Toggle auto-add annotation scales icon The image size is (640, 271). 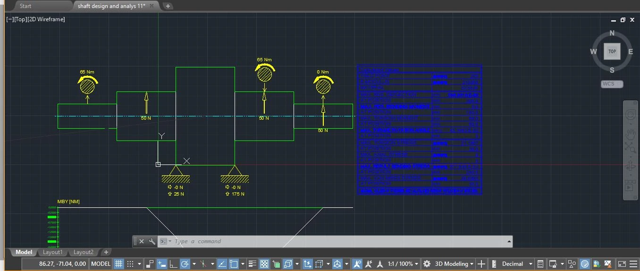[369, 264]
